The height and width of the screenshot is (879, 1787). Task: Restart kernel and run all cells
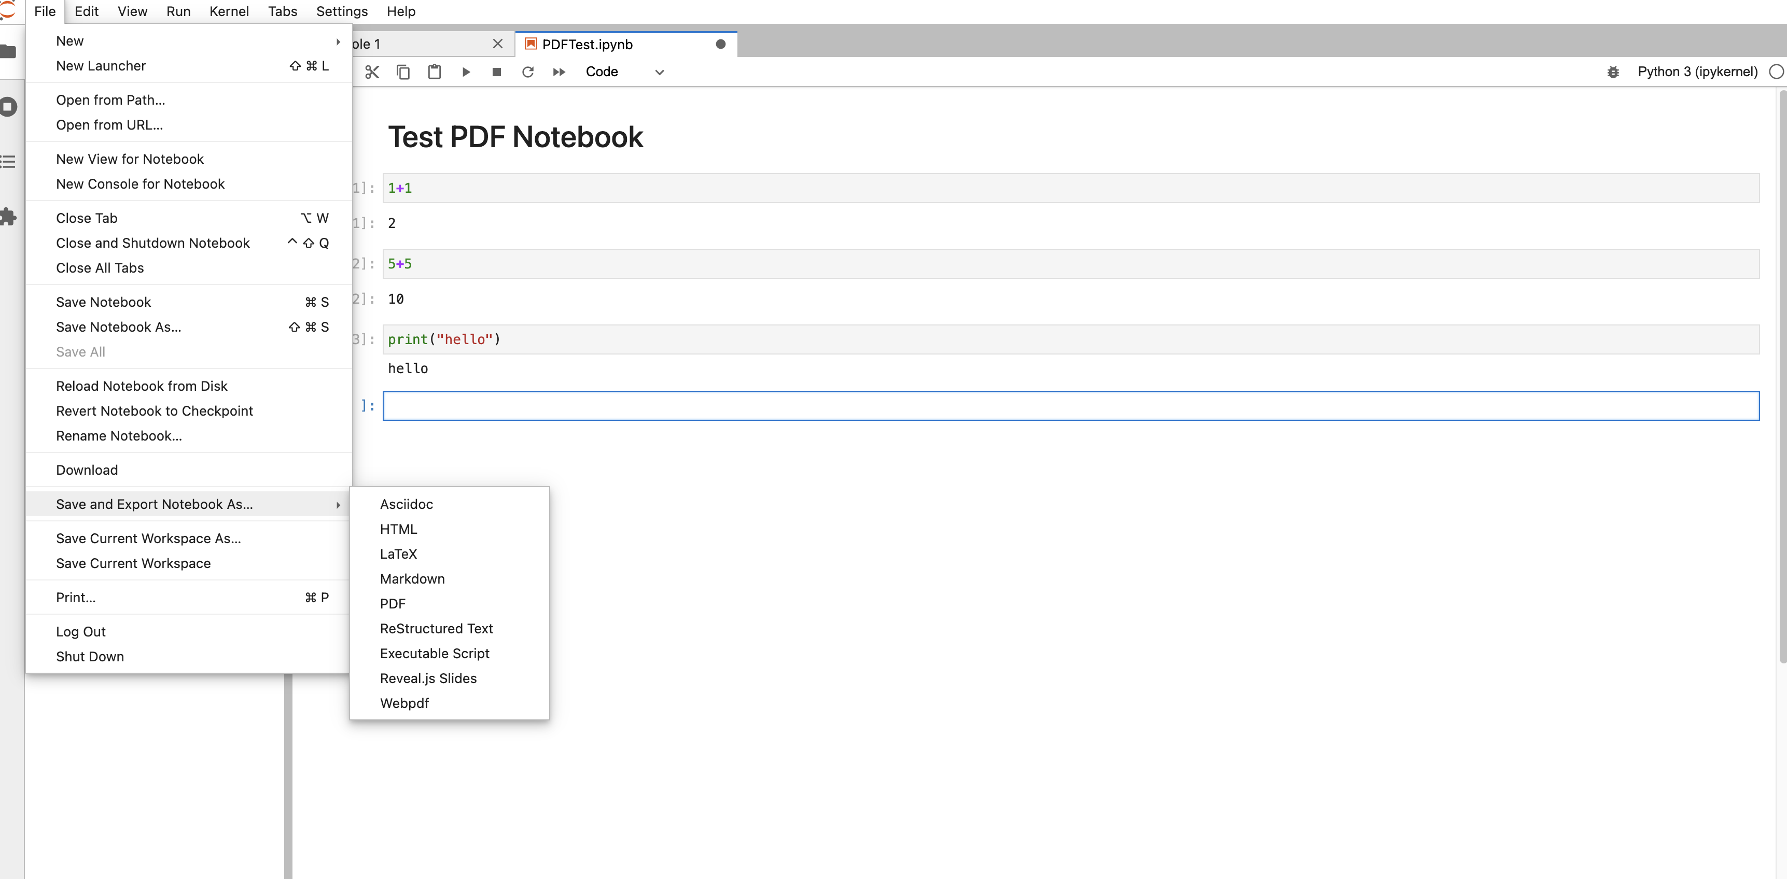[559, 72]
